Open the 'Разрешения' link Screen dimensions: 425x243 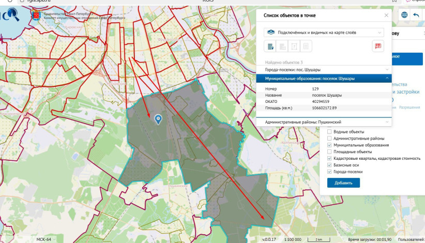(409, 107)
